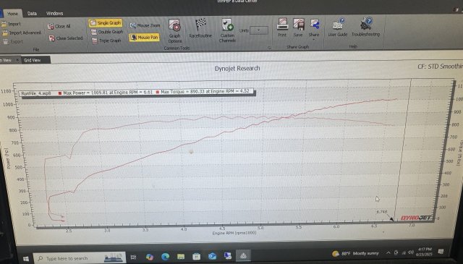The width and height of the screenshot is (463, 264).
Task: Show hidden system tray icons
Action: tap(388, 252)
